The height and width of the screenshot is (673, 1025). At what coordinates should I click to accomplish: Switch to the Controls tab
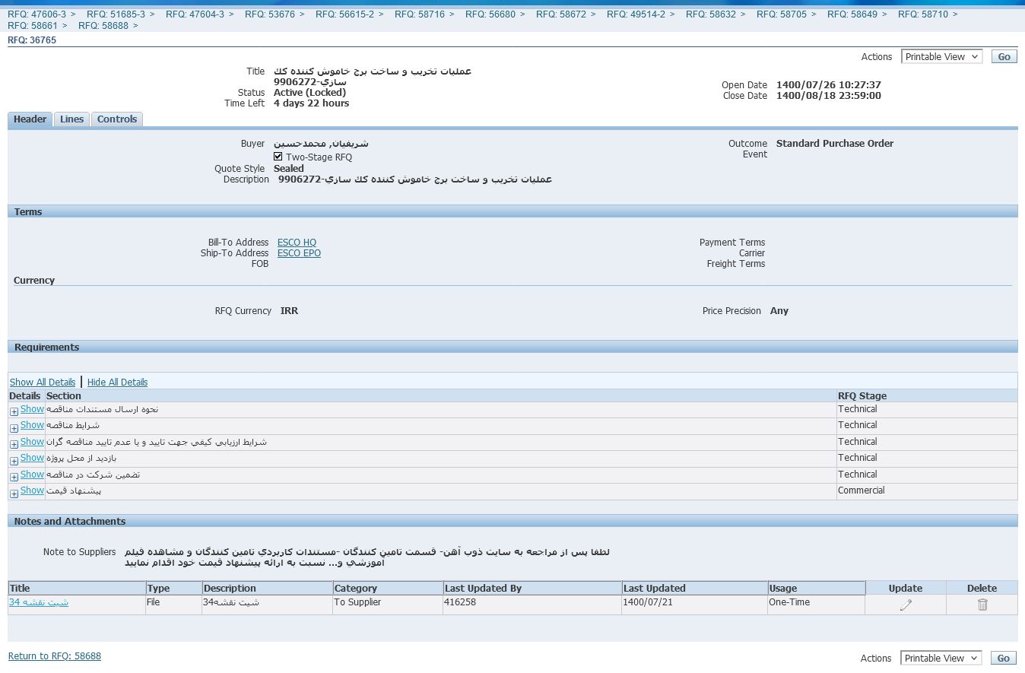click(117, 119)
